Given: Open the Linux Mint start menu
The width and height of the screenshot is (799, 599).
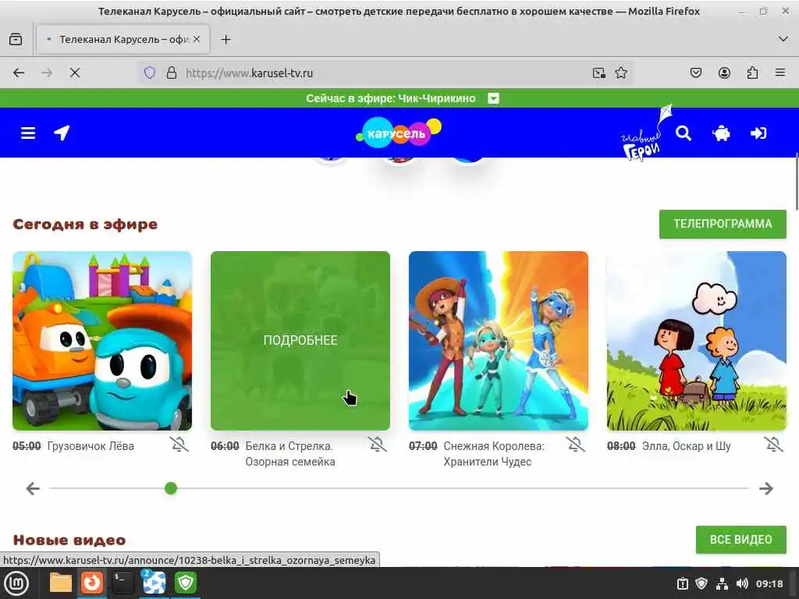Looking at the screenshot, I should click(x=17, y=583).
